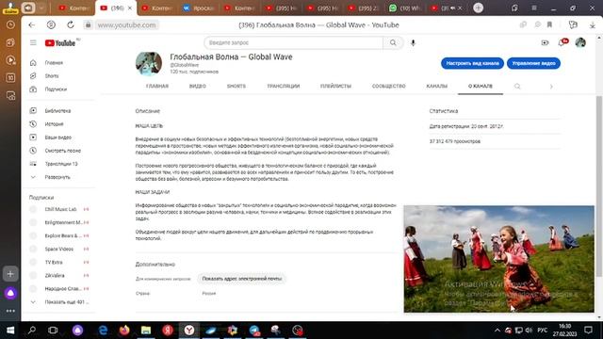Viewport: 603px width, 339px height.
Task: Switch to ГЛАВНАЯ channel tab
Action: [x=157, y=86]
